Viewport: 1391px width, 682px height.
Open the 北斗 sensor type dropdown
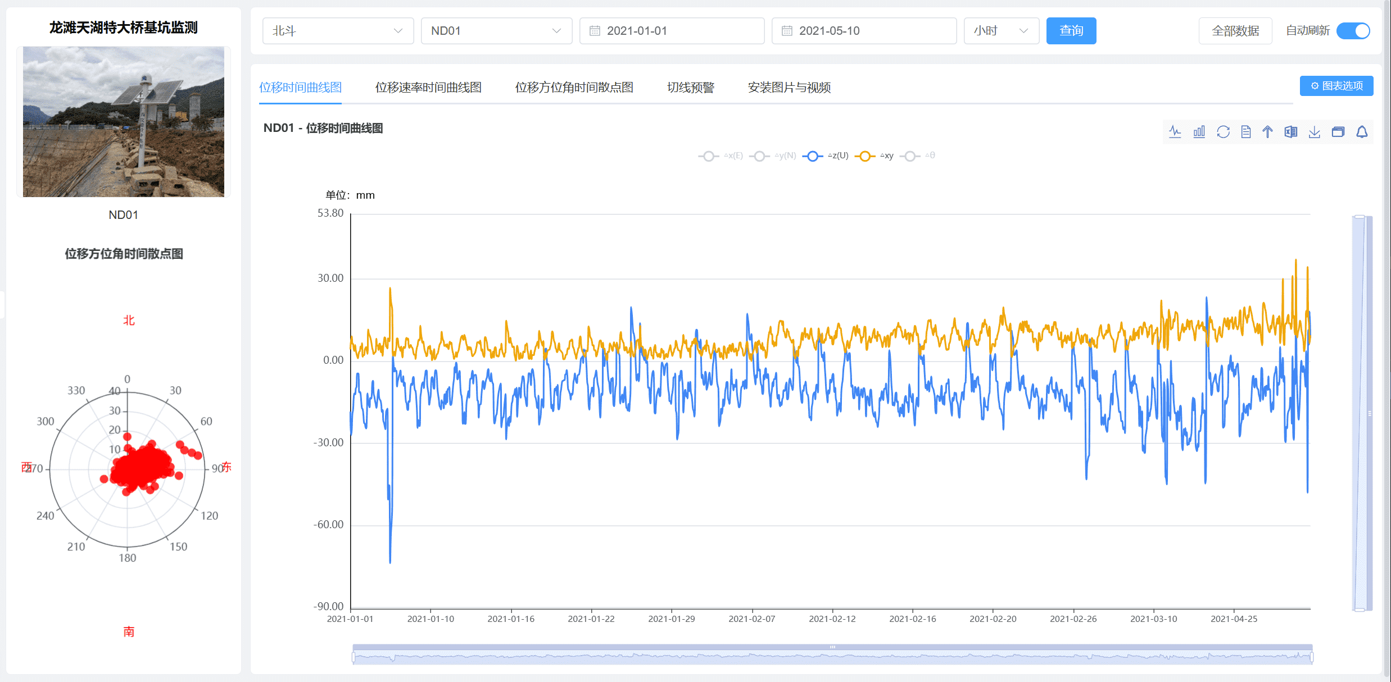pyautogui.click(x=338, y=31)
